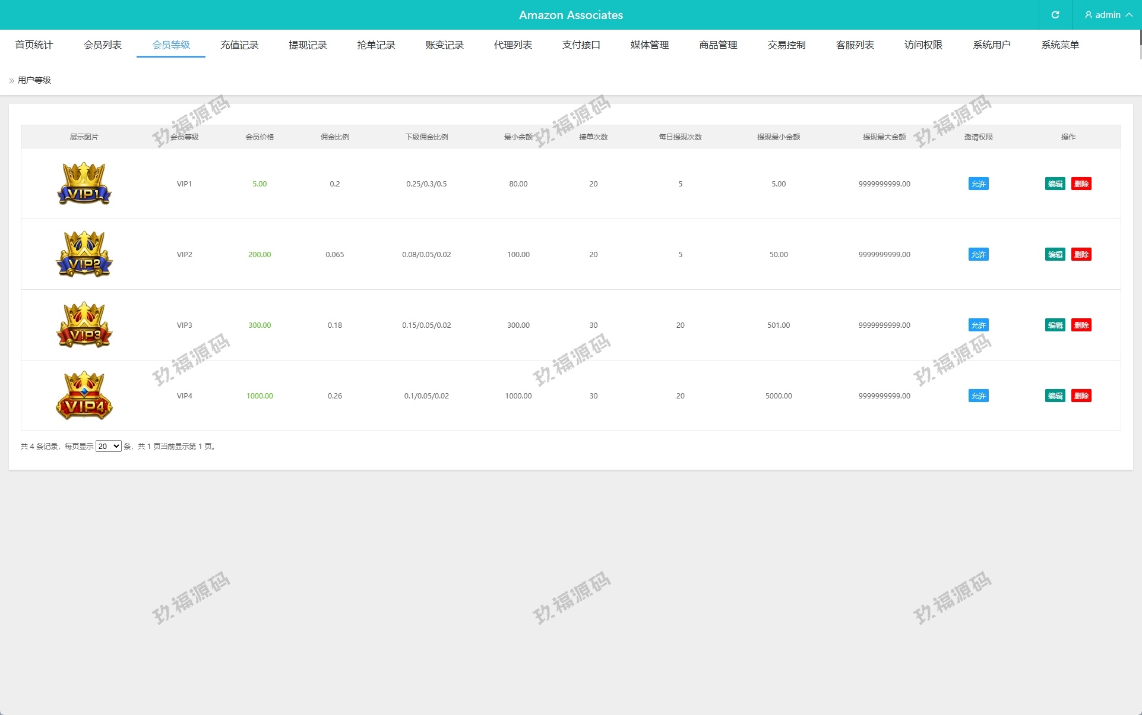1142x715 pixels.
Task: Toggle invite permission for VIP4
Action: [978, 396]
